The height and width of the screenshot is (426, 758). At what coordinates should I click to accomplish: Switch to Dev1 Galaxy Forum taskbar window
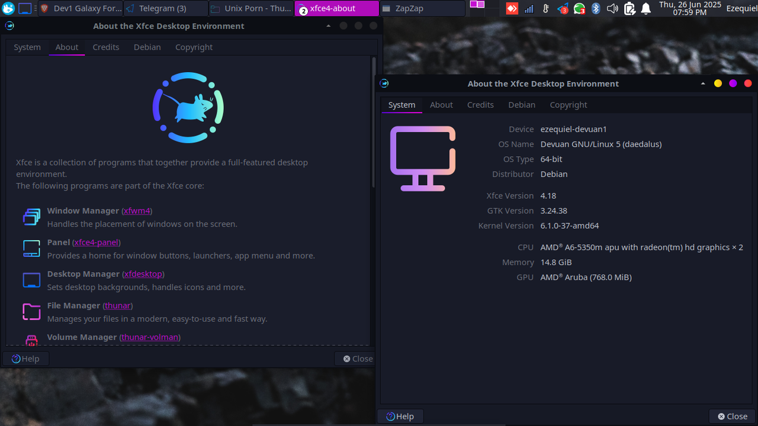(x=81, y=8)
